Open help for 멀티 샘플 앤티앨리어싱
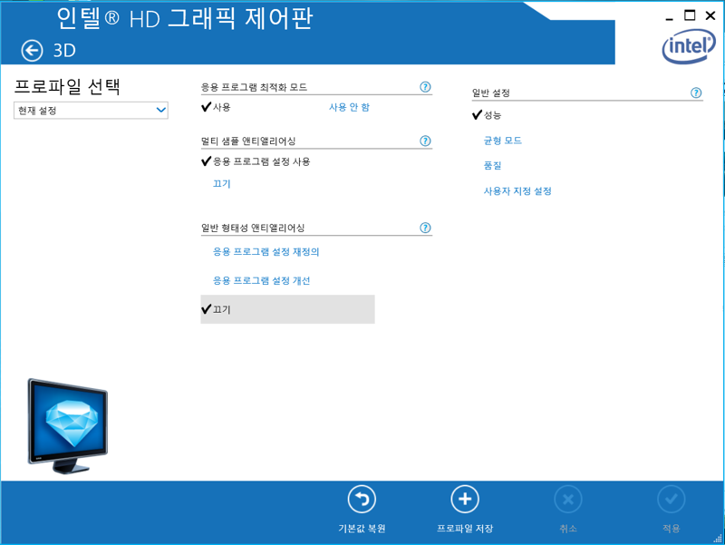Viewport: 725px width, 545px height. (425, 141)
